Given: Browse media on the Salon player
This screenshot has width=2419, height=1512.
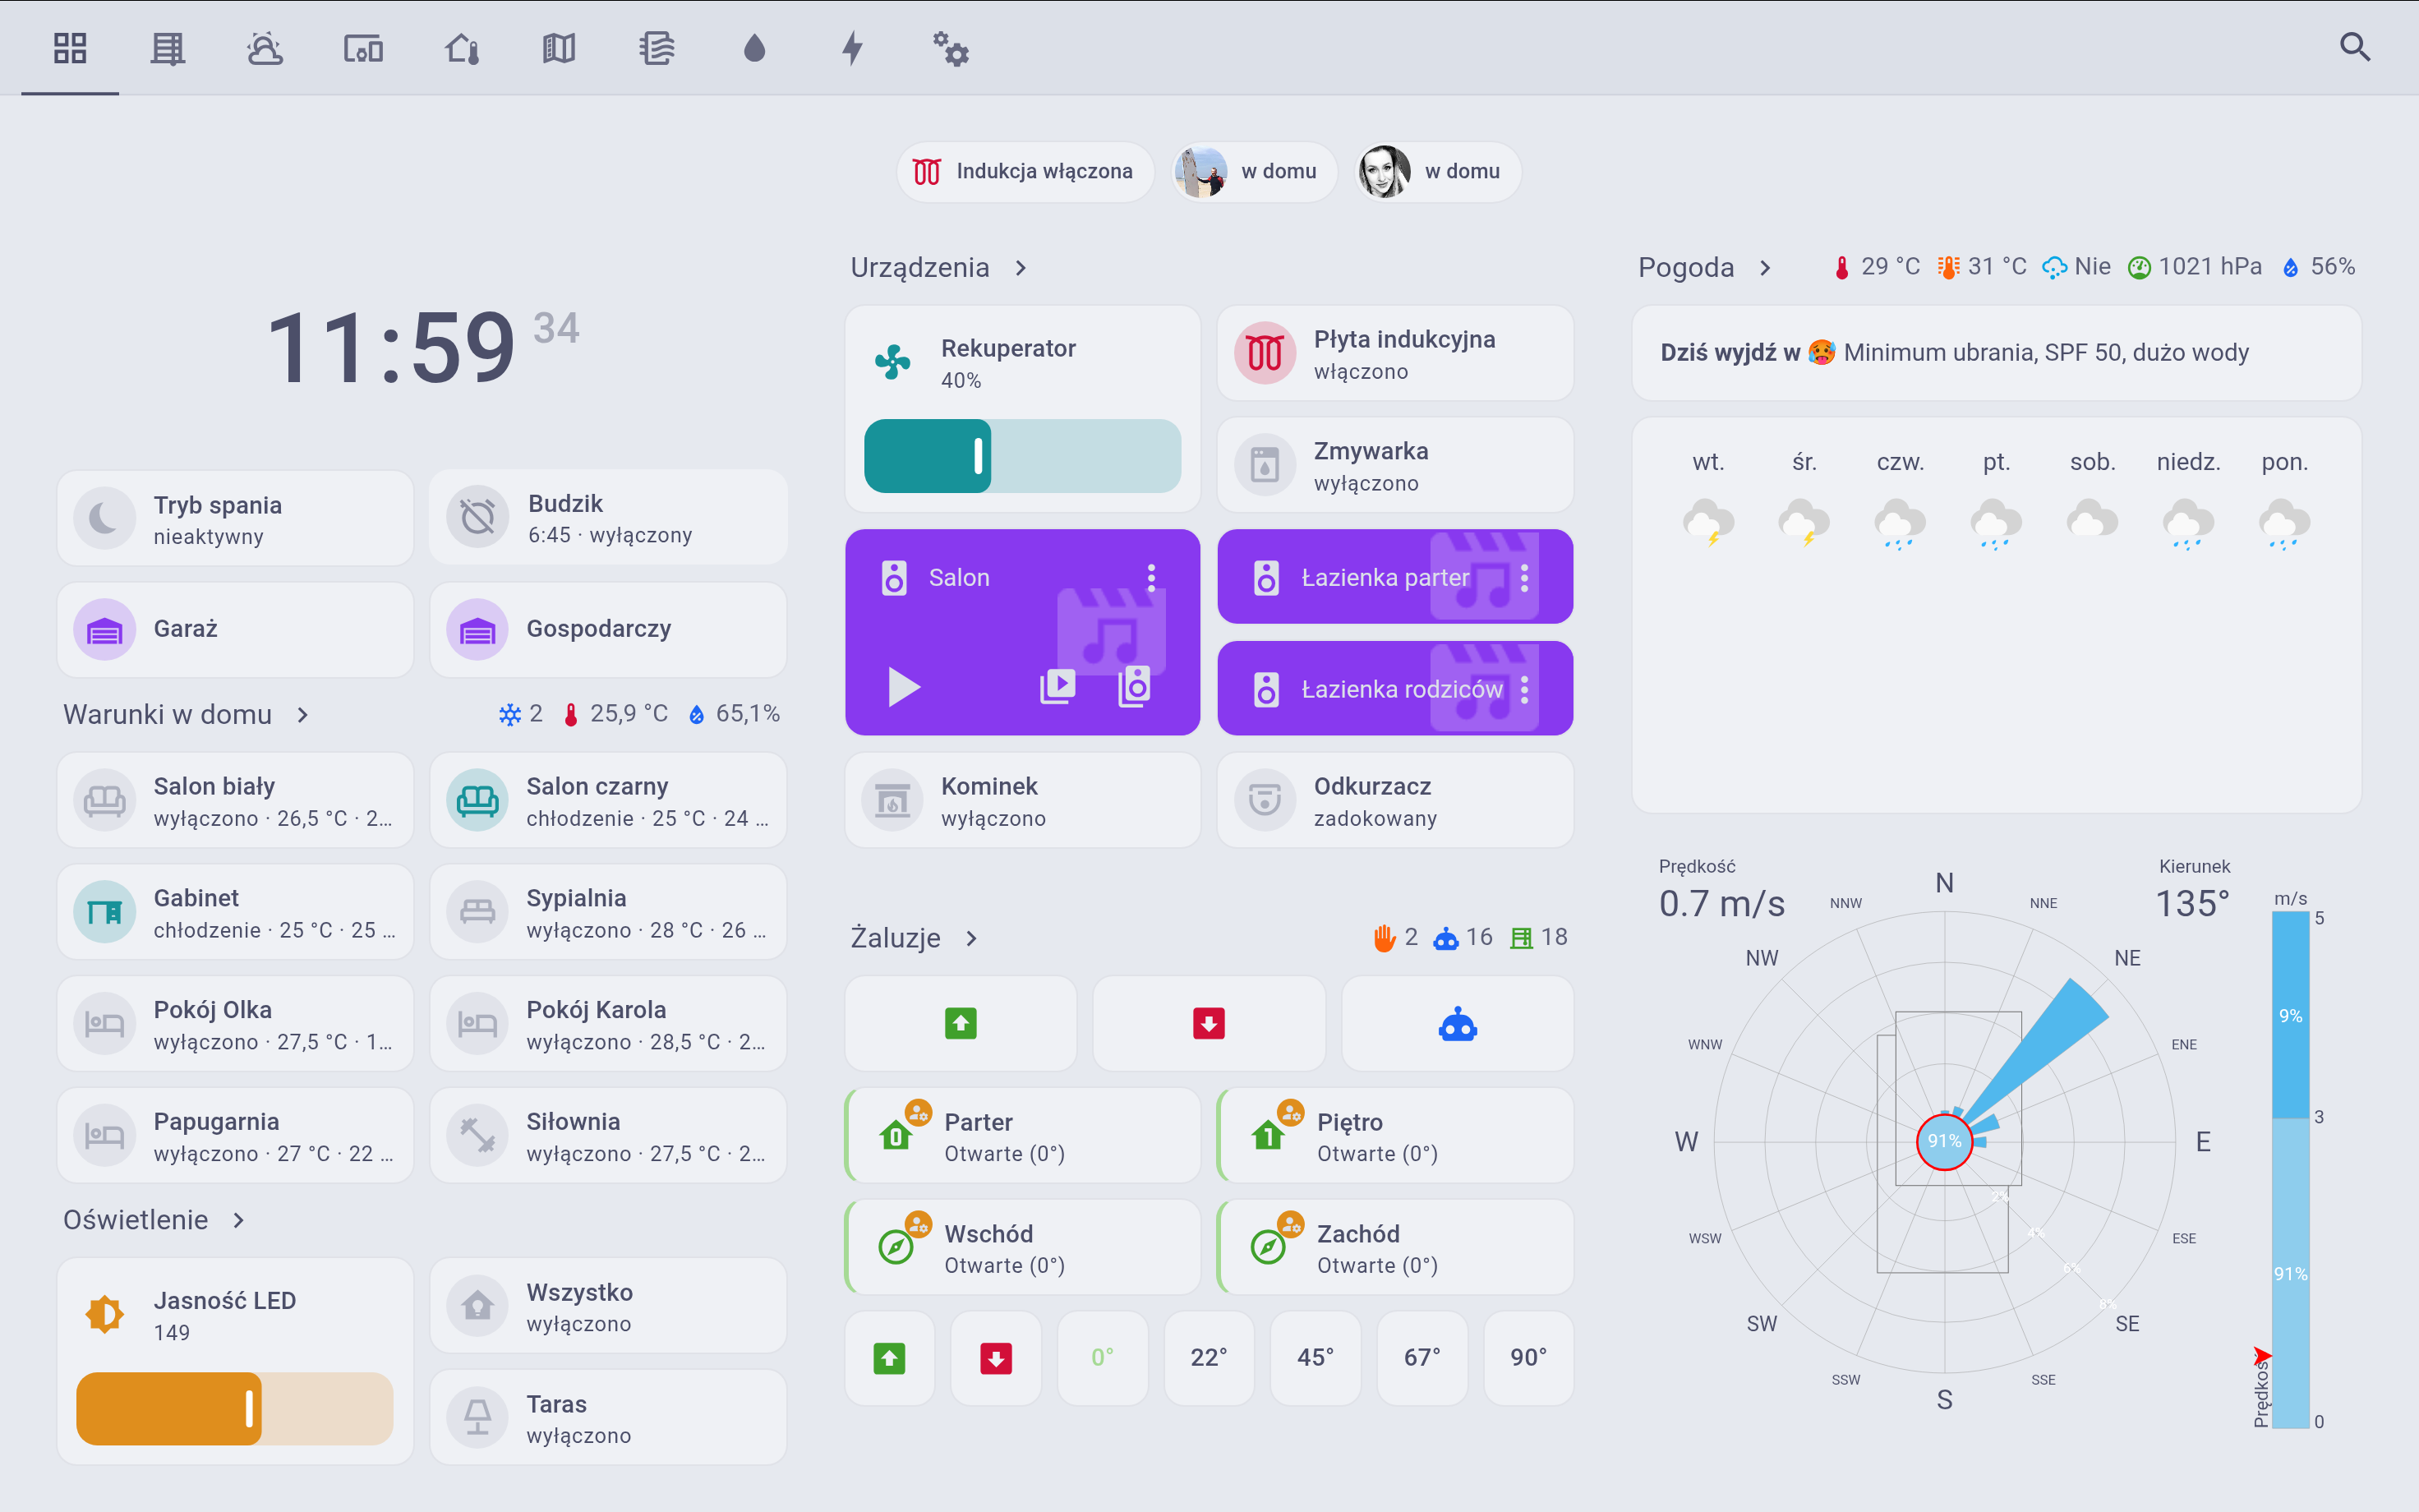Looking at the screenshot, I should coord(1057,687).
